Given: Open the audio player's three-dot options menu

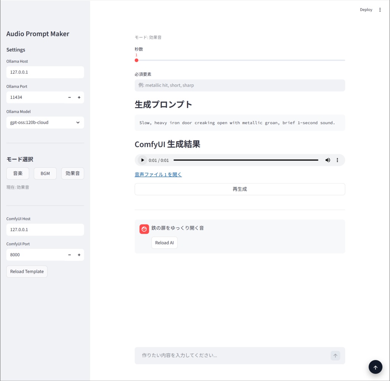Looking at the screenshot, I should click(337, 160).
